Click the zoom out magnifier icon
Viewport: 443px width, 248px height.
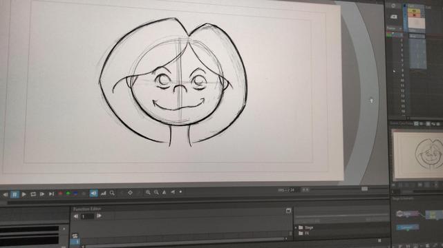pos(156,192)
